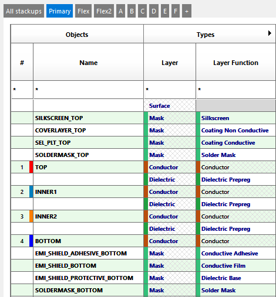Viewport: 276px width, 297px height.
Task: Click the Layer Function column header
Action: (x=236, y=63)
